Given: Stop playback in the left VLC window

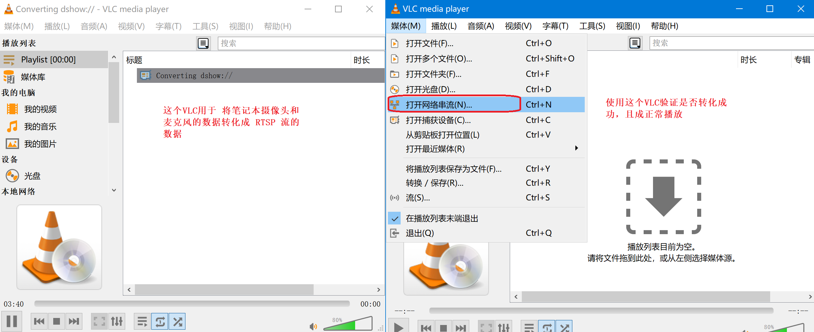Looking at the screenshot, I should 57,321.
